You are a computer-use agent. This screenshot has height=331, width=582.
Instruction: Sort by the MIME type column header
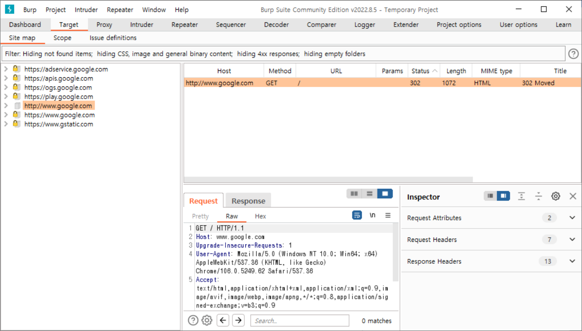point(496,71)
